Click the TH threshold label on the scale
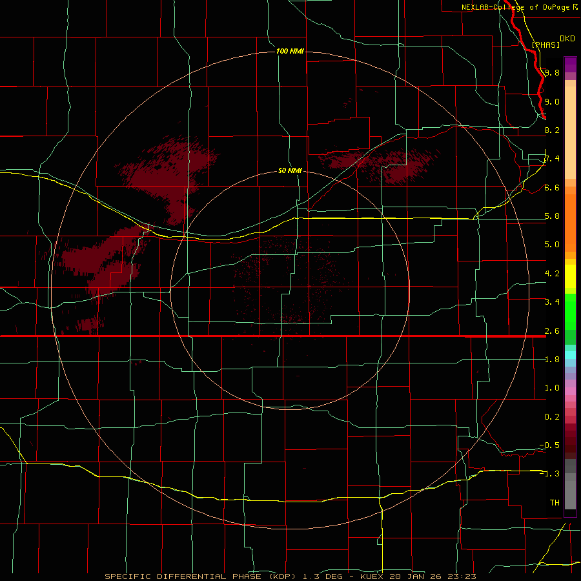This screenshot has height=581, width=581. click(555, 502)
